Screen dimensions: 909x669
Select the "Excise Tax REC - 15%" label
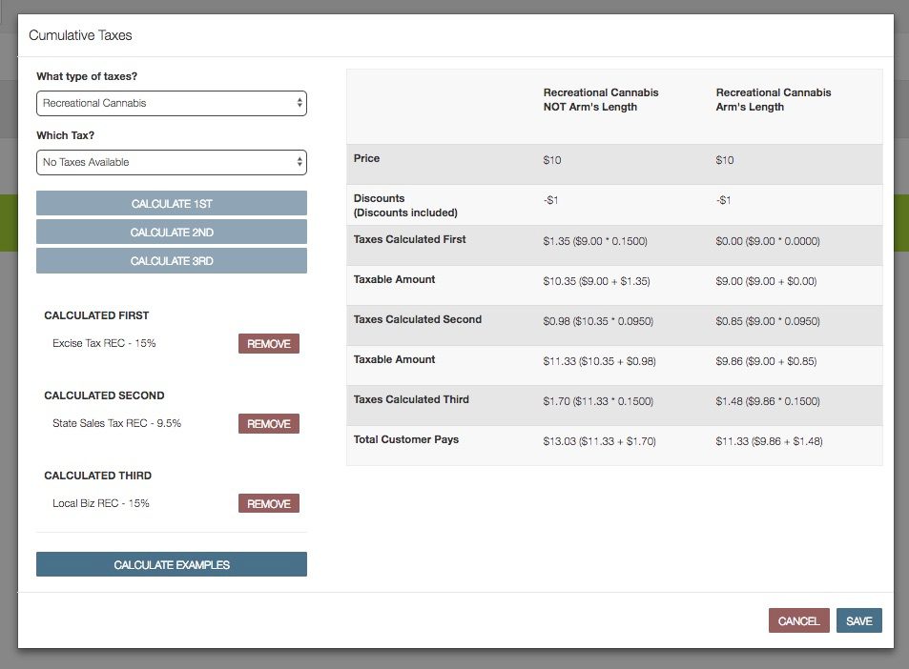click(x=105, y=343)
